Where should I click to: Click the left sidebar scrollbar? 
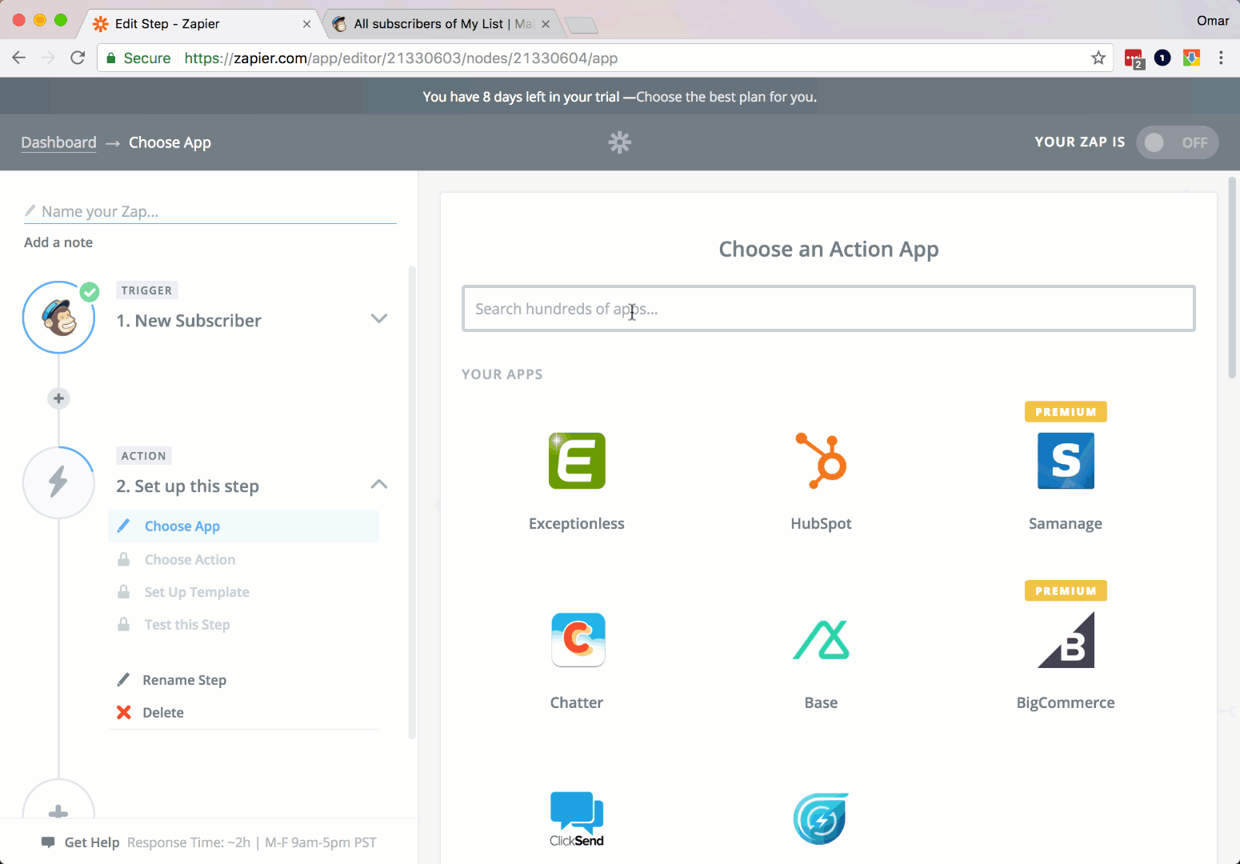413,502
